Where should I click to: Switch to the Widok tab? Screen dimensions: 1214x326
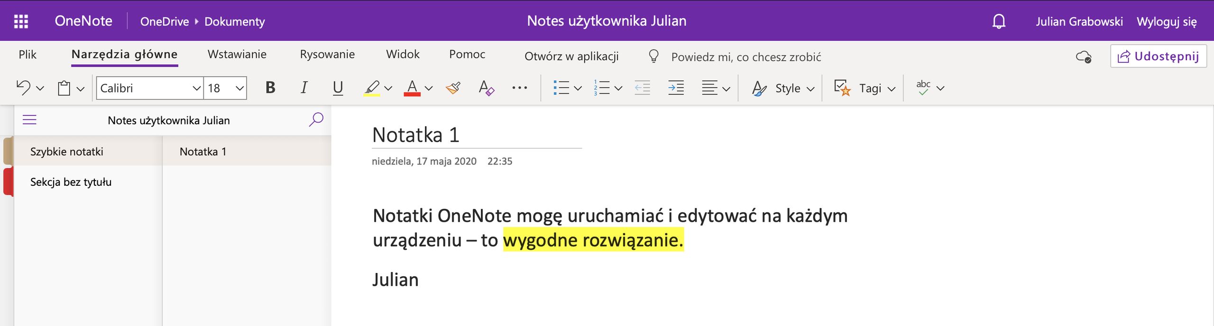click(403, 54)
